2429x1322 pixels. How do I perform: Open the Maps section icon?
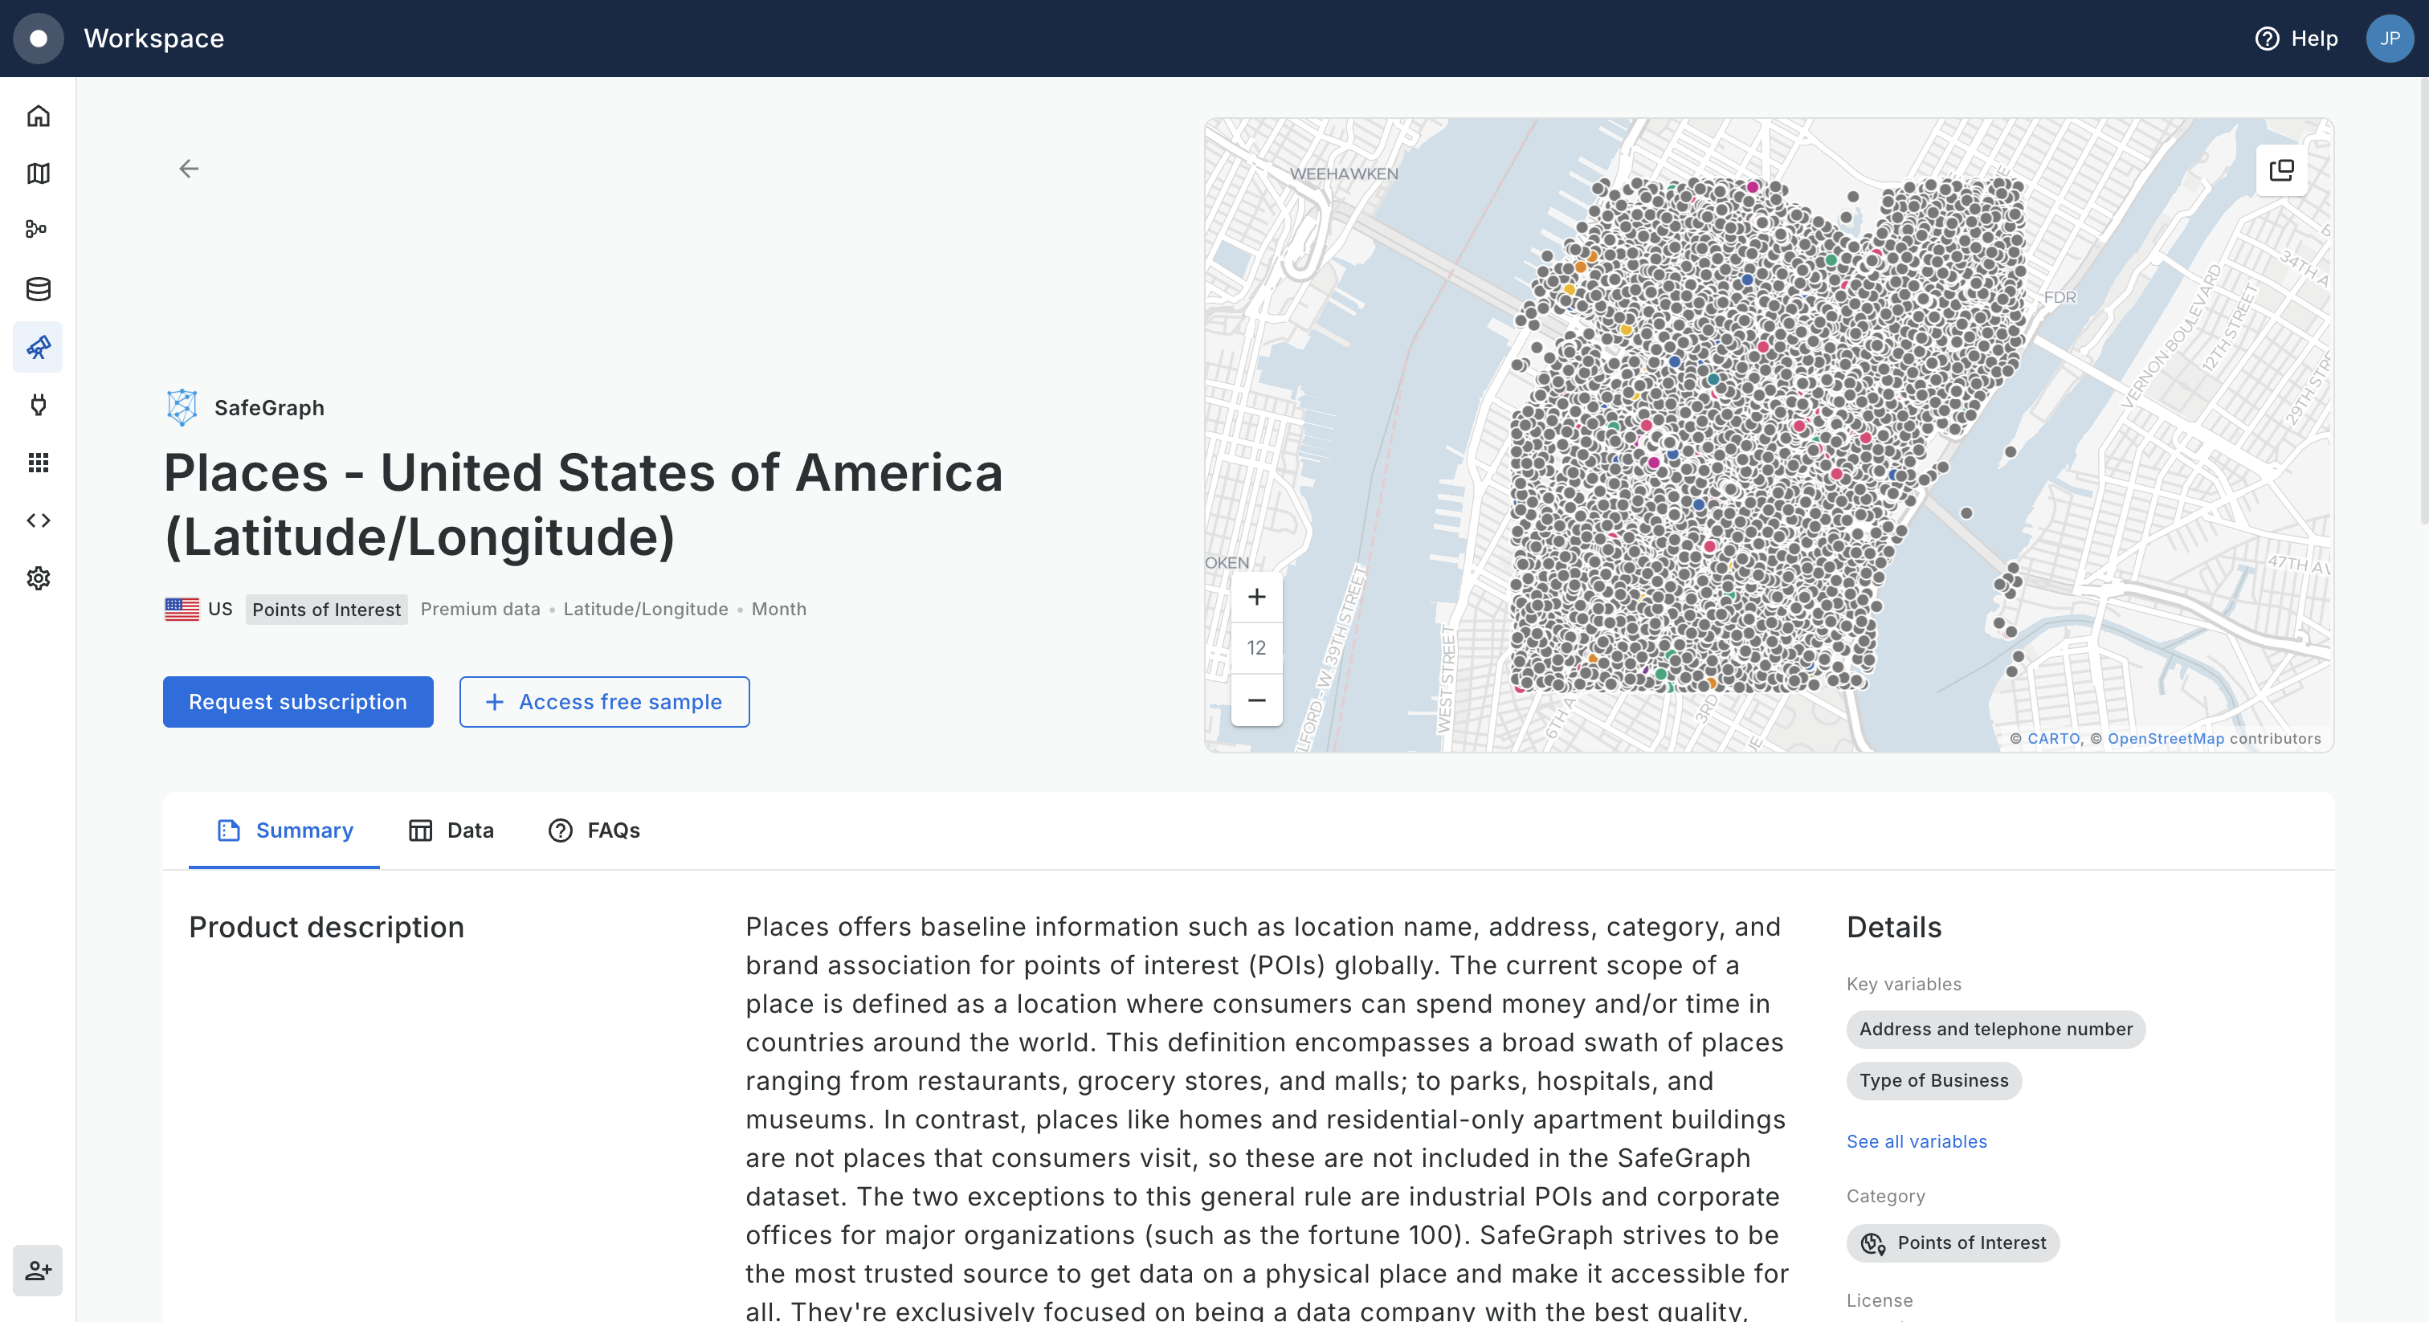pos(38,173)
